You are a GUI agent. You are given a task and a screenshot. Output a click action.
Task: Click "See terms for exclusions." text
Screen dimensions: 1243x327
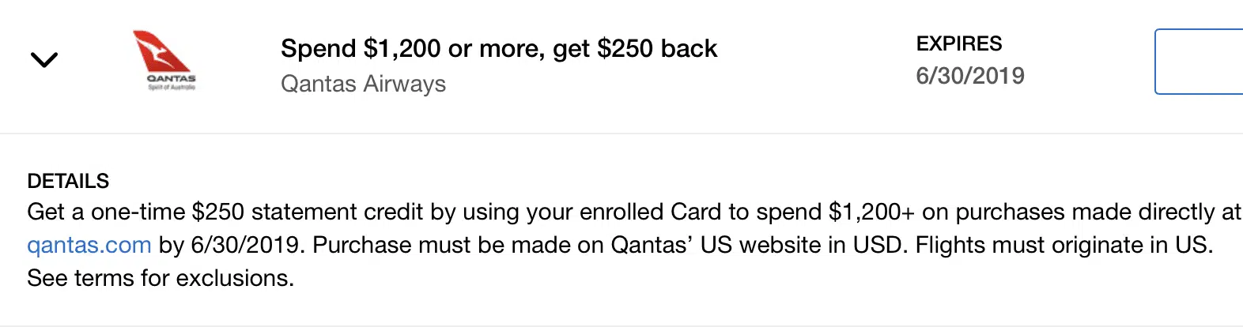point(160,278)
